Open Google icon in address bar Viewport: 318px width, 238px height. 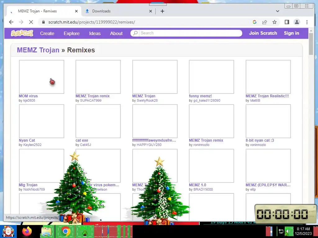(x=255, y=22)
